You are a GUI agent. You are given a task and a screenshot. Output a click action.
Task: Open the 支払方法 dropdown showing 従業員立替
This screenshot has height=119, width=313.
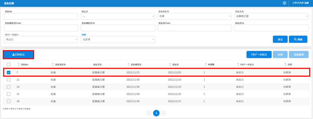(271, 16)
